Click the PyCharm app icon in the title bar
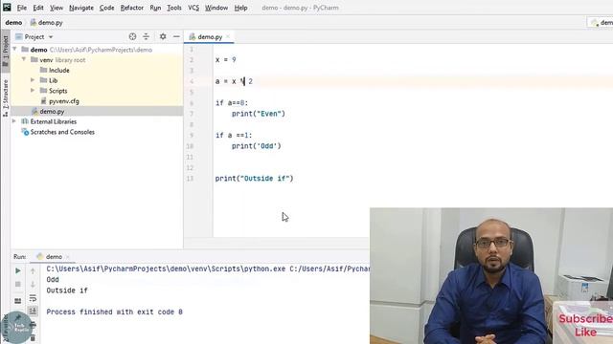The image size is (613, 344). (x=7, y=7)
